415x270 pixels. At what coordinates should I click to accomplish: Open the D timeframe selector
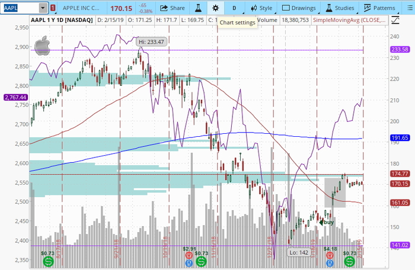(234, 8)
